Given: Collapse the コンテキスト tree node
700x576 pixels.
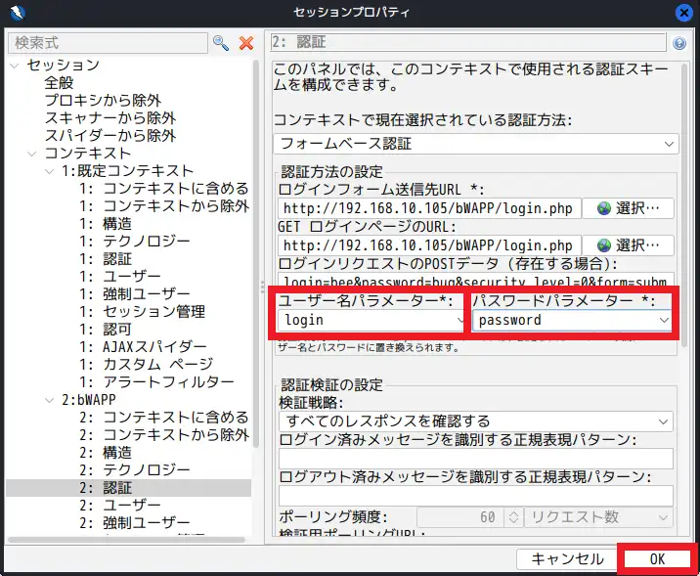Looking at the screenshot, I should point(31,155).
